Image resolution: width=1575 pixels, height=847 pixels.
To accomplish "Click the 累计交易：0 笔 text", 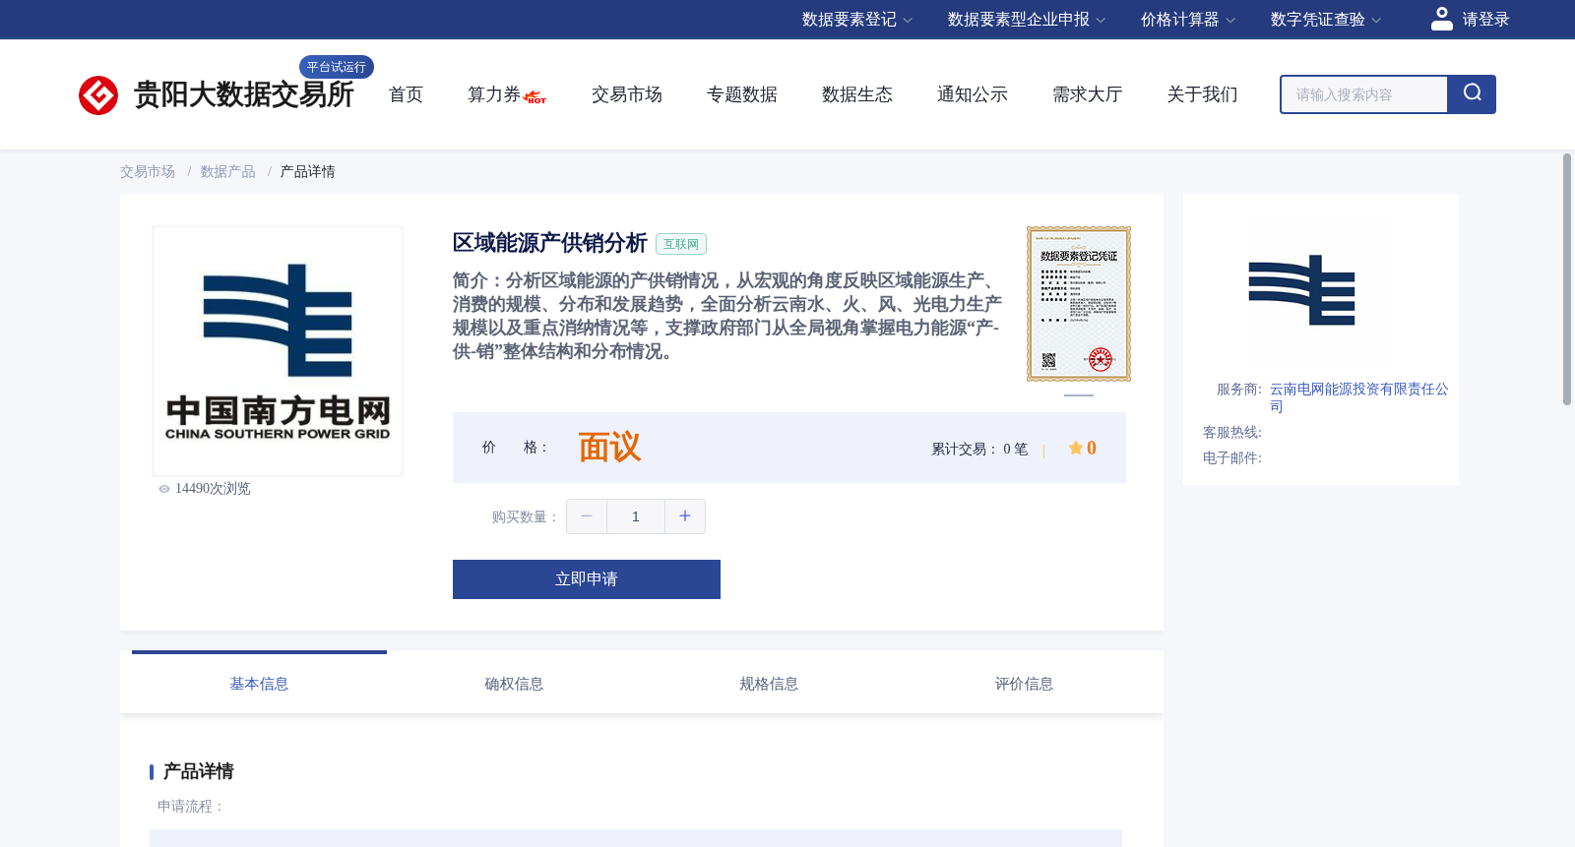I will (979, 449).
